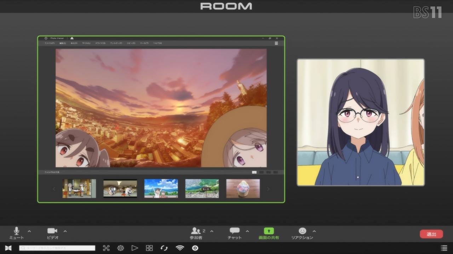The width and height of the screenshot is (453, 254).
Task: Expand the arrow next to ビデオ
Action: pyautogui.click(x=65, y=231)
